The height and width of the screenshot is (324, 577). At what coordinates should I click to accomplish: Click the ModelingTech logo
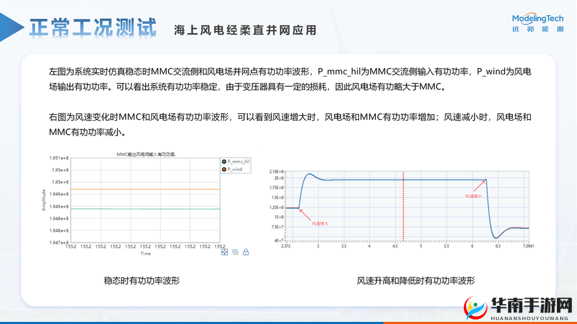pyautogui.click(x=537, y=23)
